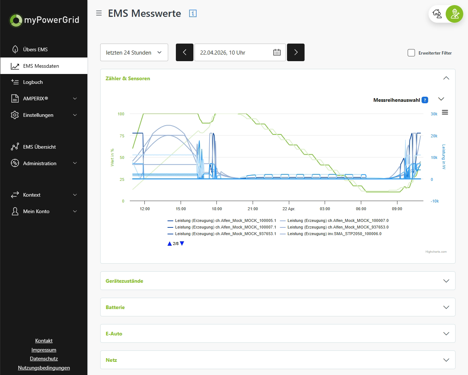
Task: Click the Kontext swap arrows icon
Action: (x=15, y=195)
